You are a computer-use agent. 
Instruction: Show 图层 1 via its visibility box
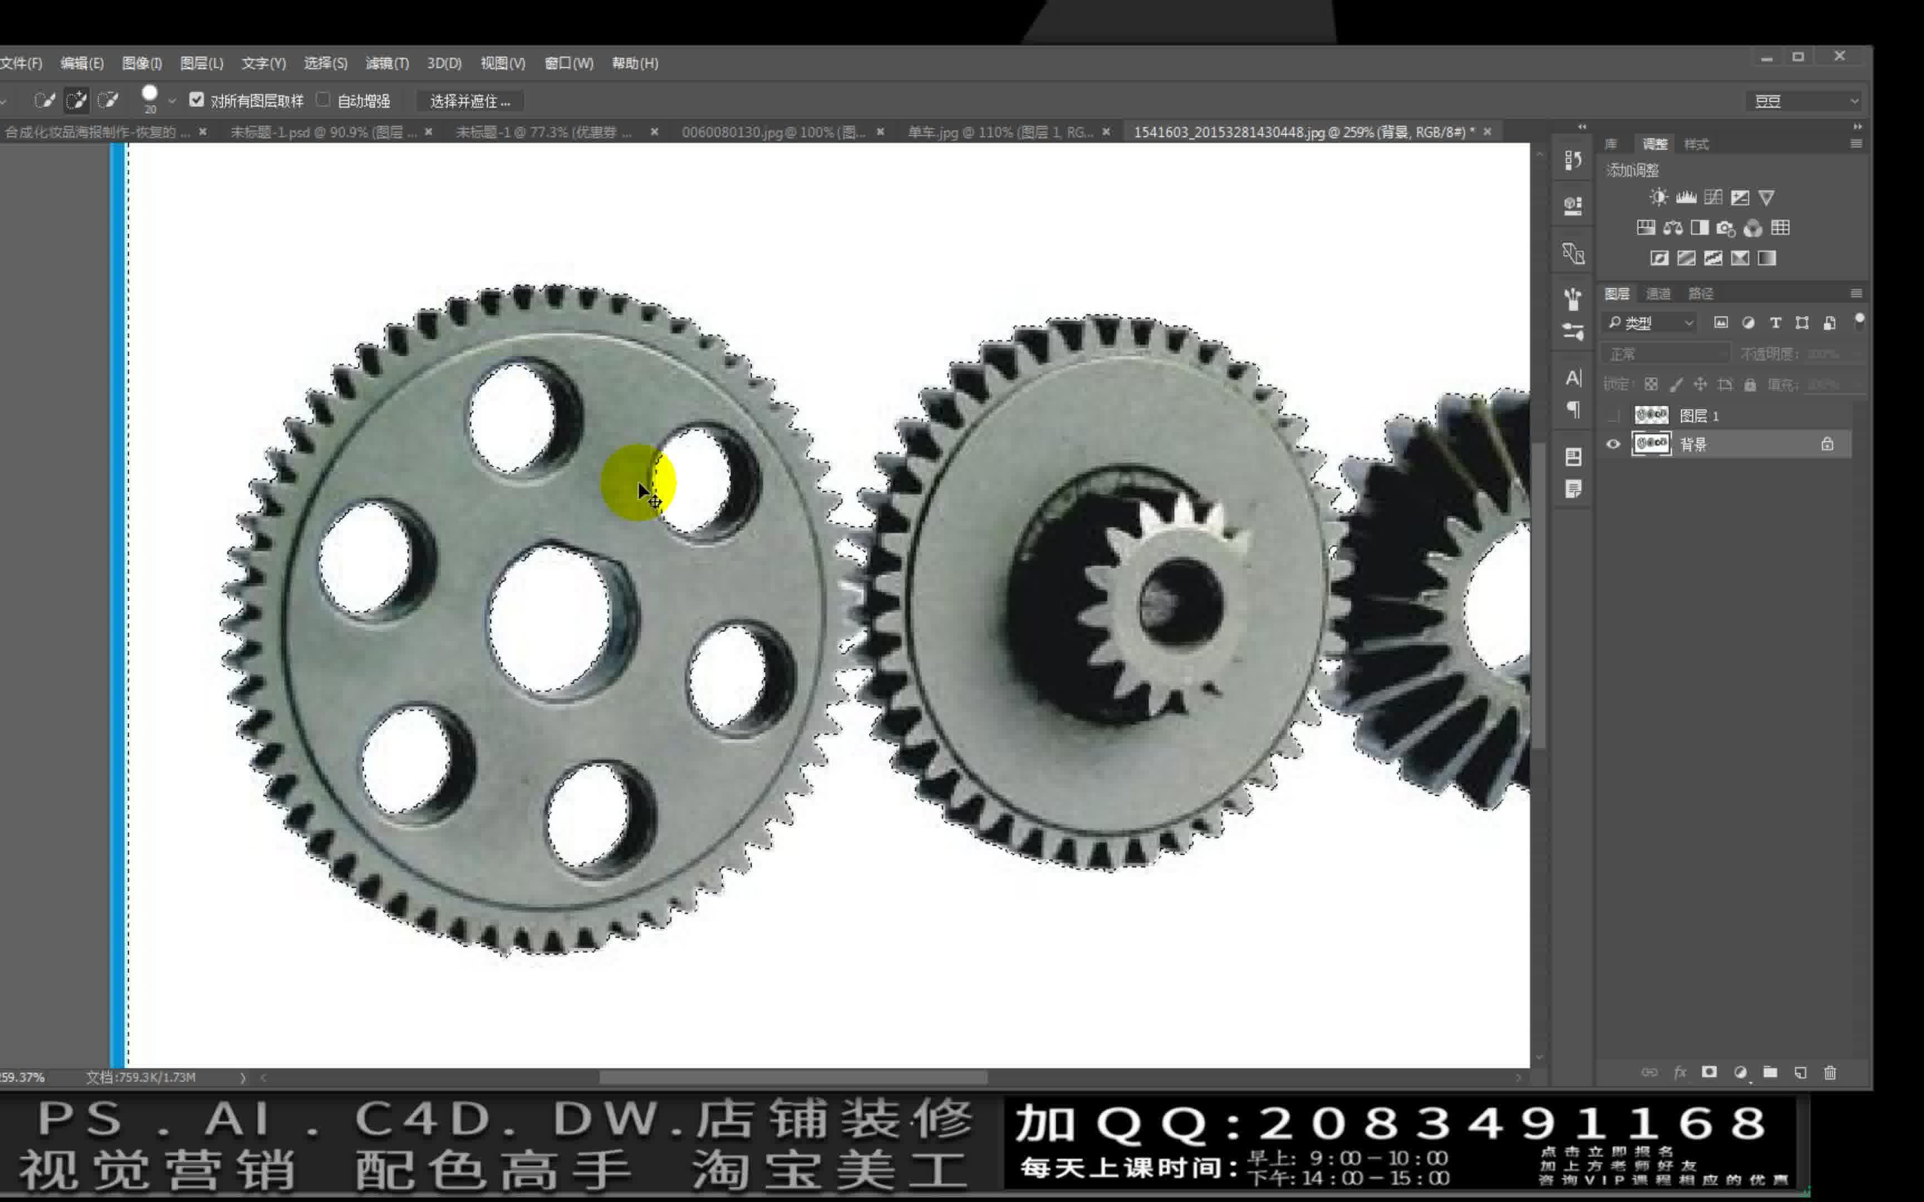click(x=1613, y=415)
